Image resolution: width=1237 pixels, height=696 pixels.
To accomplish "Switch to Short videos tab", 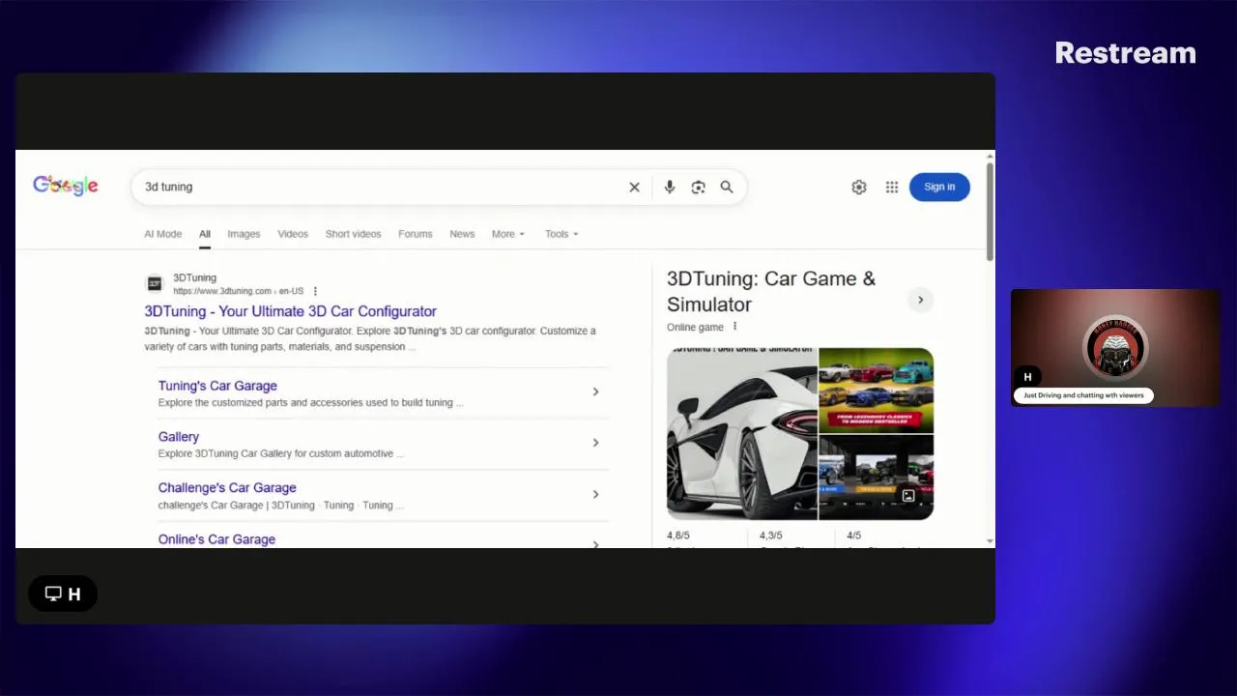I will pos(354,234).
